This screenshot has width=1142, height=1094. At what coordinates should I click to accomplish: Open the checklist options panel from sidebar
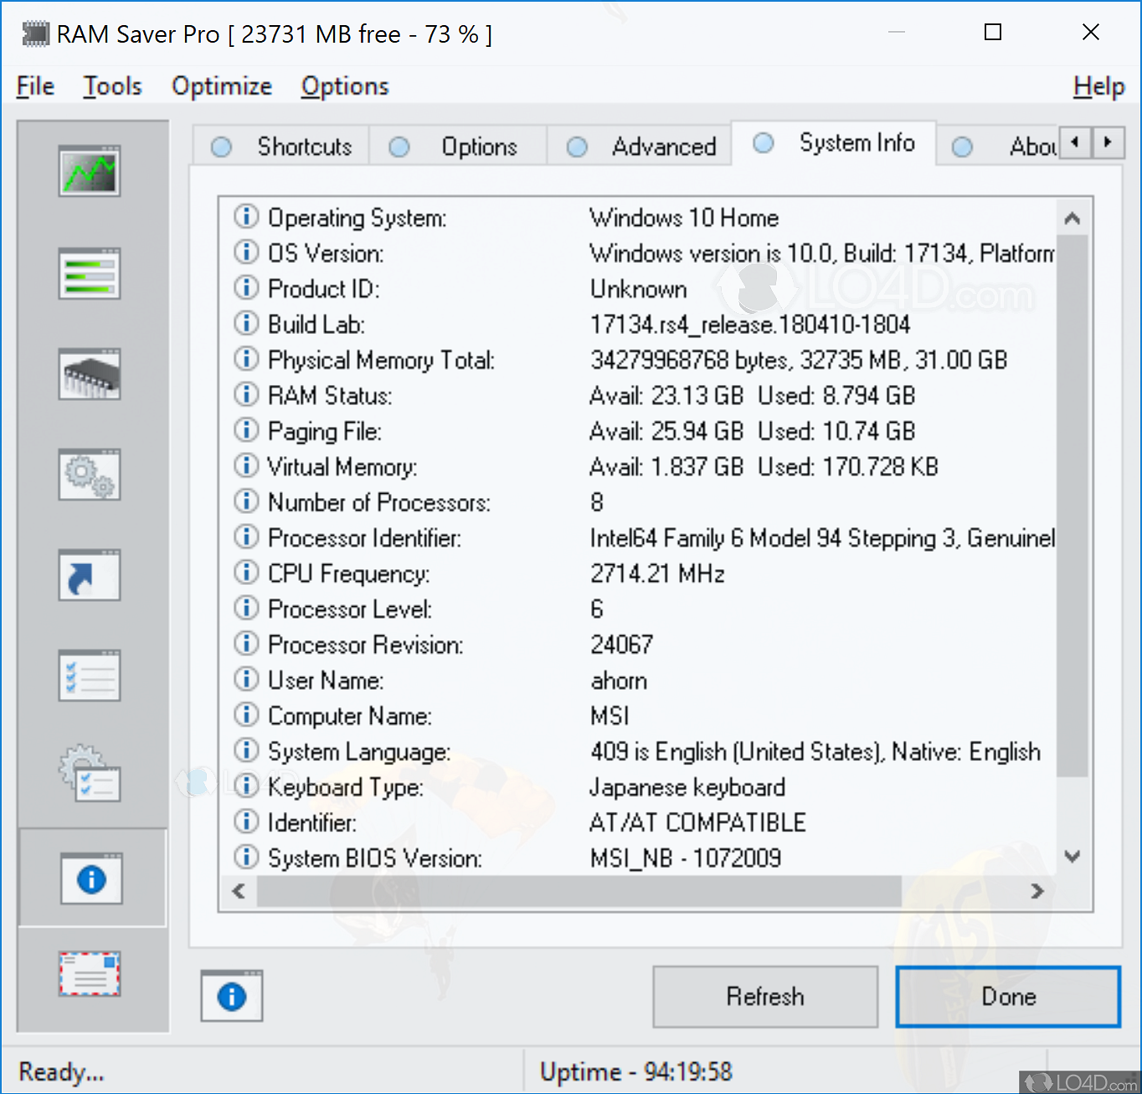(x=90, y=675)
